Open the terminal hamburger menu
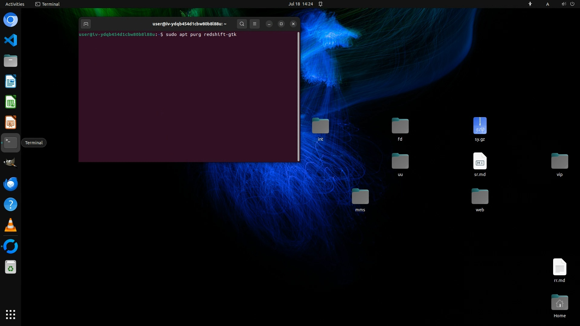 point(255,24)
